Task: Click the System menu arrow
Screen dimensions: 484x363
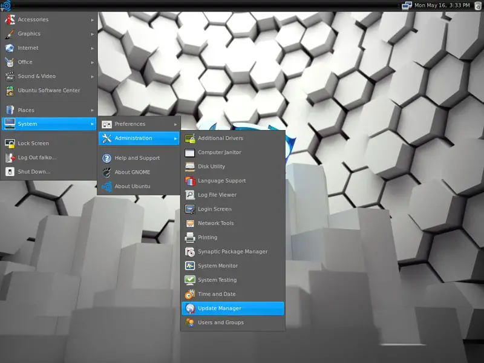Action: pyautogui.click(x=93, y=124)
